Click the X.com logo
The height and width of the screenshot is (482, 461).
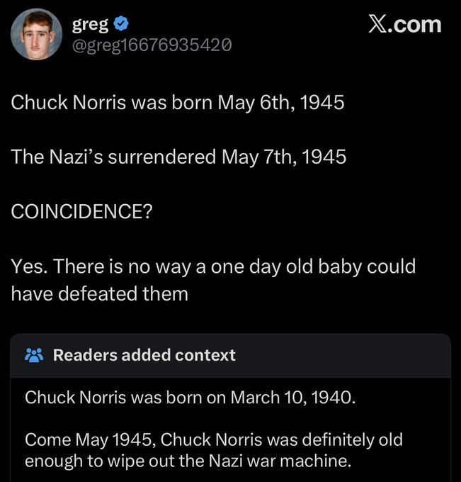click(404, 24)
